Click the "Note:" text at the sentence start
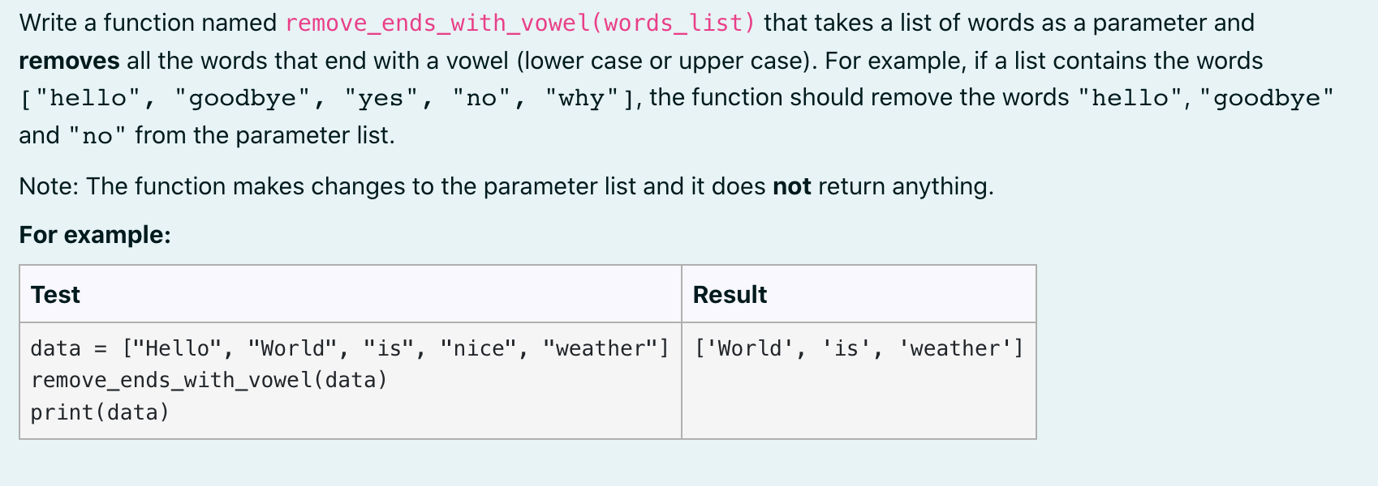Viewport: 1378px width, 486px height. coord(49,186)
